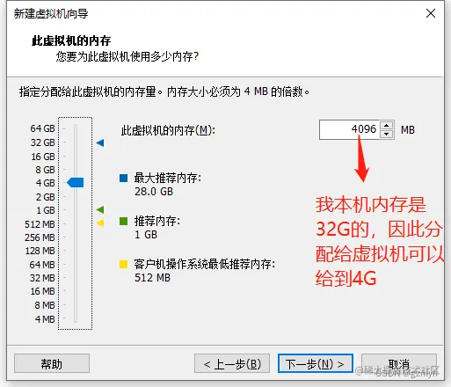Click the 16 MB scale label
451x387 pixels.
coord(43,291)
